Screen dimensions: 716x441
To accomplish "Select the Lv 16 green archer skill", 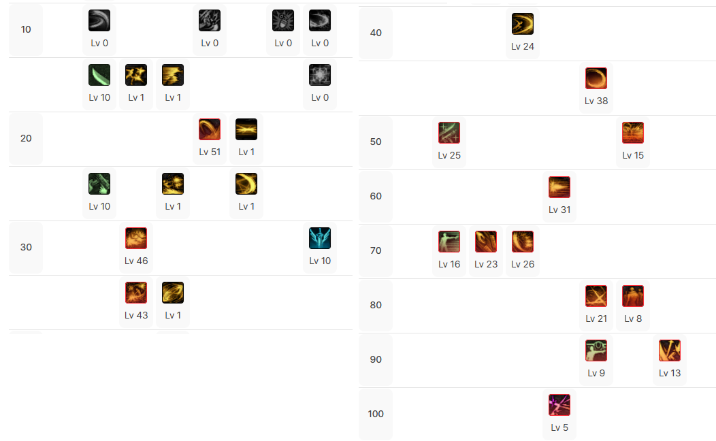I will pos(449,242).
